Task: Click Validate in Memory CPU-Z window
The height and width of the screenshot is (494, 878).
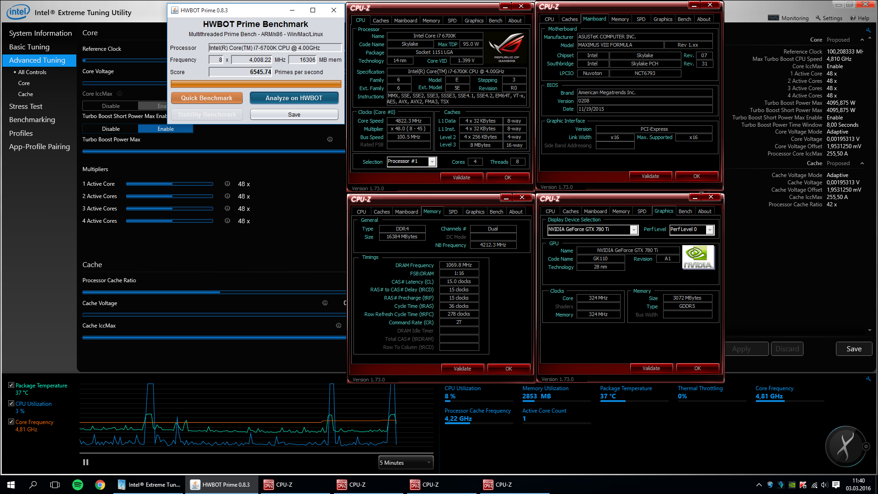Action: [x=462, y=369]
